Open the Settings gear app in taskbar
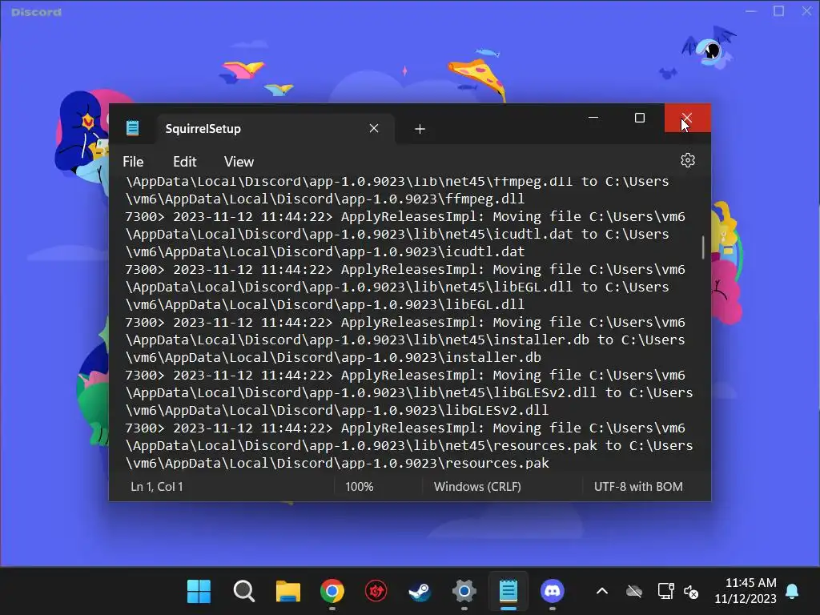The width and height of the screenshot is (820, 615). (x=464, y=592)
